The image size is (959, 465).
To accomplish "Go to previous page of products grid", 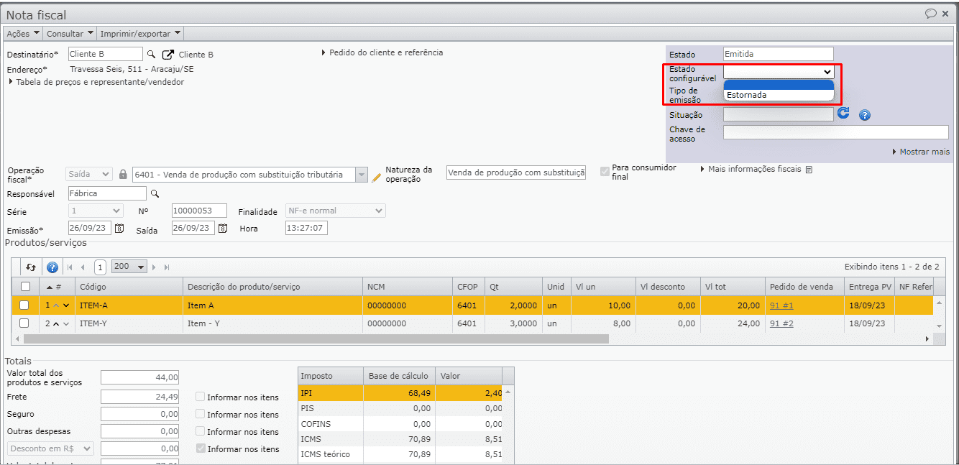I will (83, 267).
